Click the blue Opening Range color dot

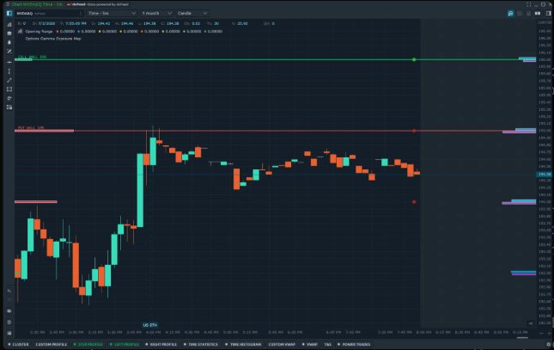(78, 31)
